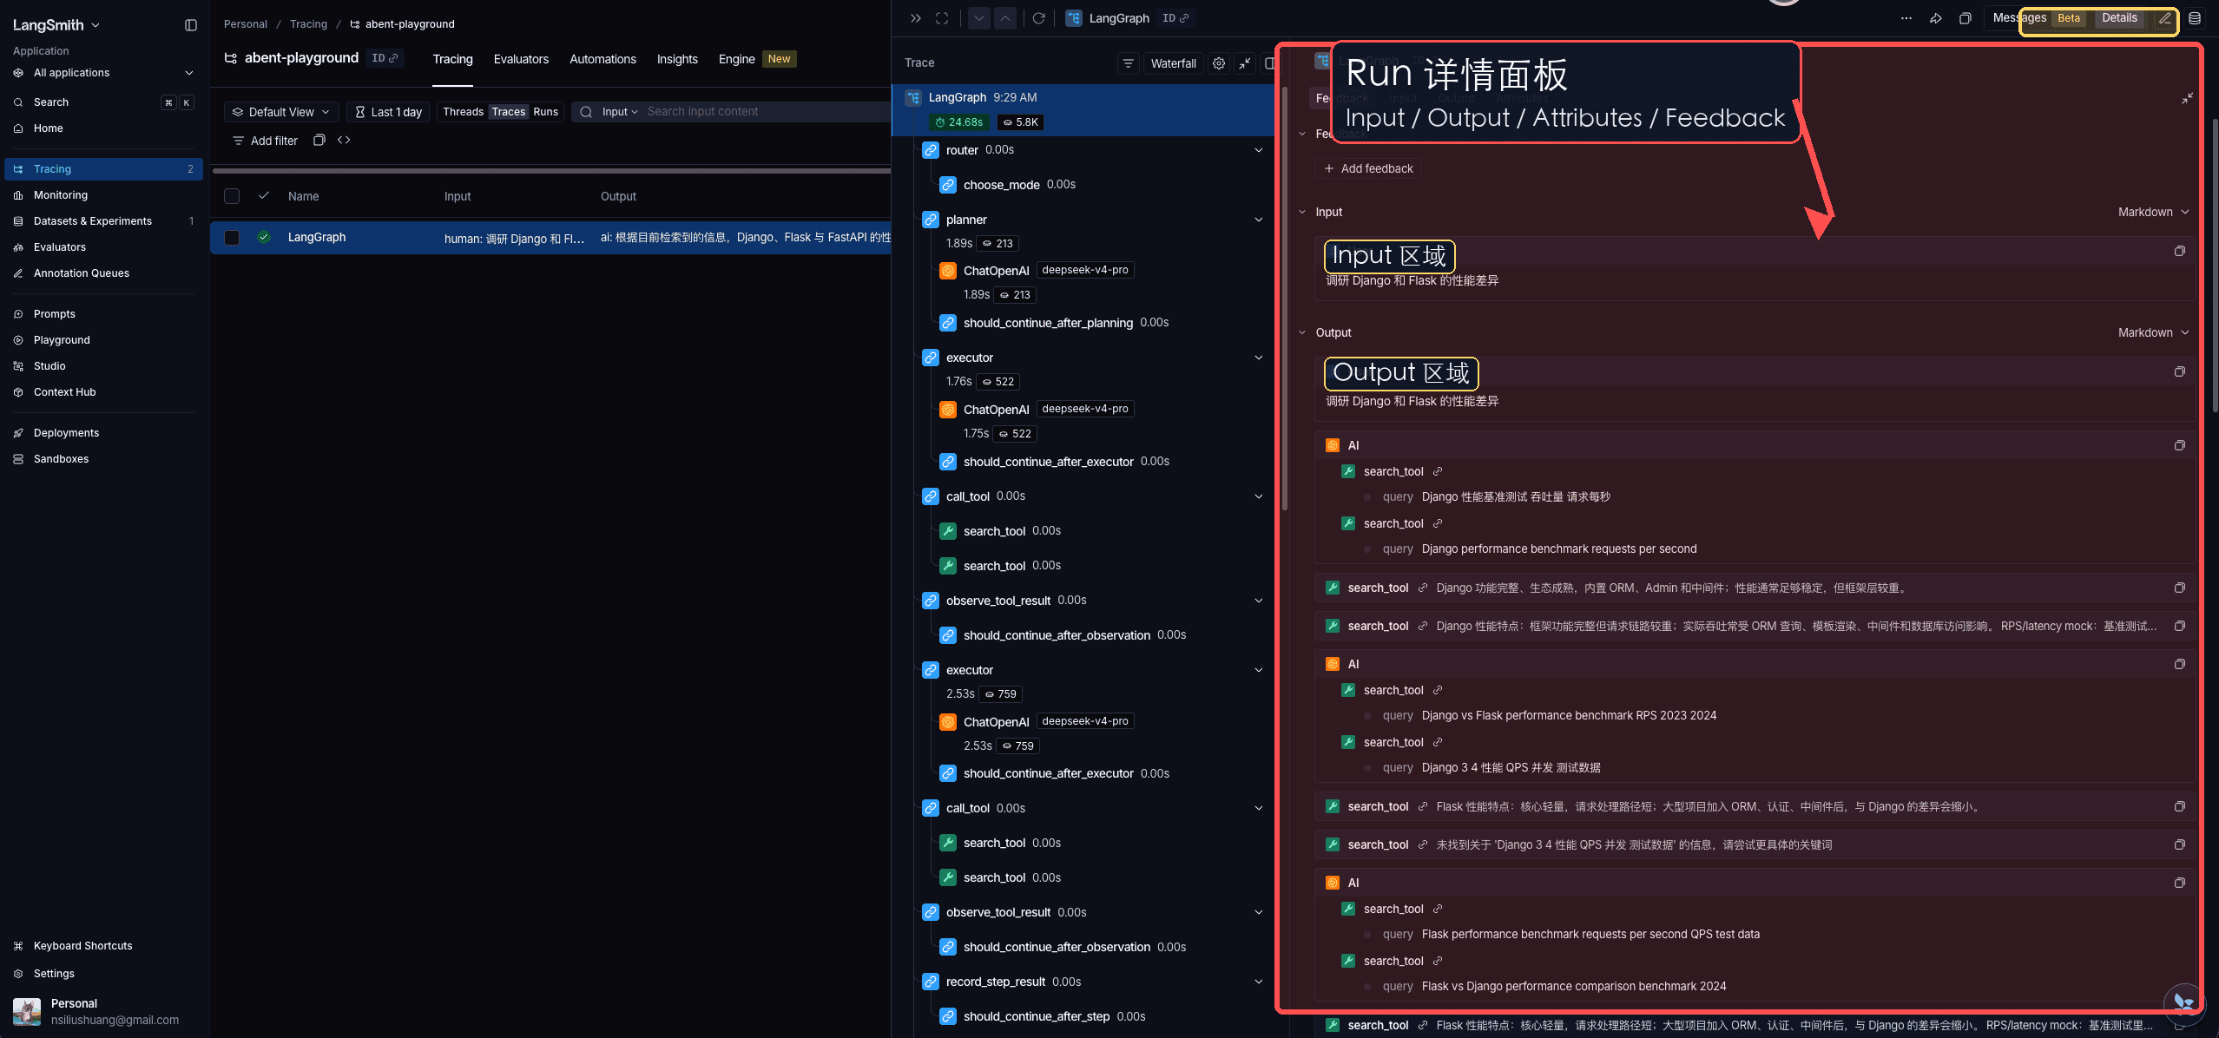Switch to the Insights tab
Image resolution: width=2219 pixels, height=1038 pixels.
[677, 59]
